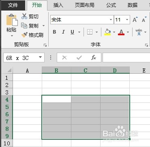Expand the borders dropdown arrow

click(x=96, y=32)
